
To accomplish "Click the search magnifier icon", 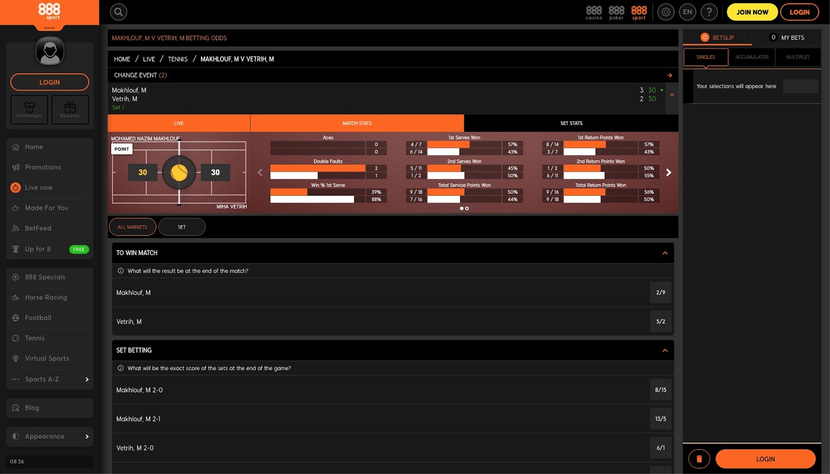I will [118, 12].
